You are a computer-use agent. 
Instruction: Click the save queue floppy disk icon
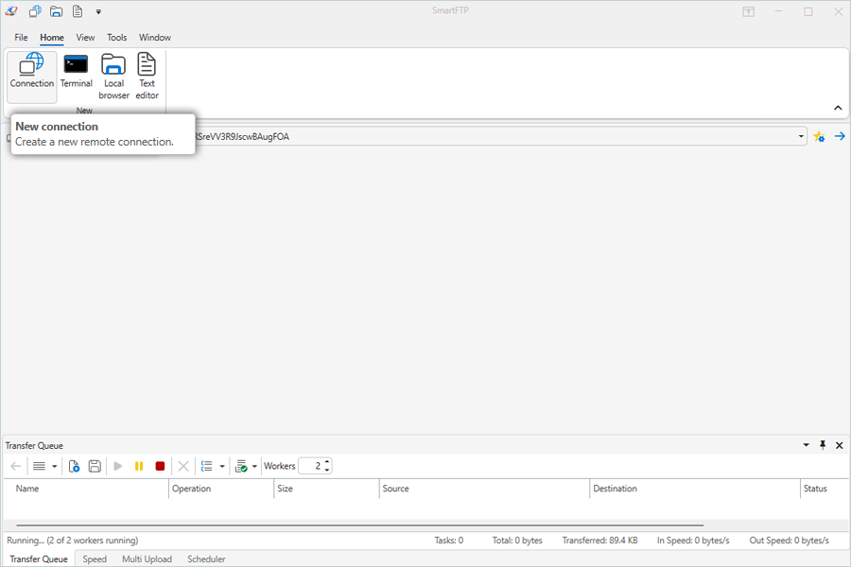[95, 466]
